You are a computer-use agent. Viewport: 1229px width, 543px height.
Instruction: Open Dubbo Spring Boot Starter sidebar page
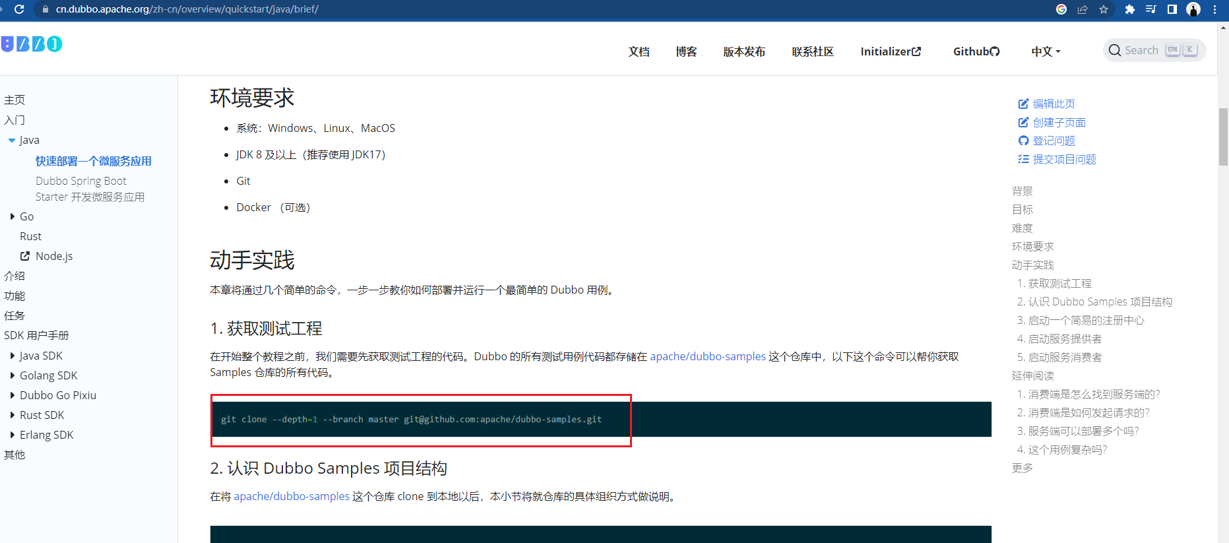(90, 189)
